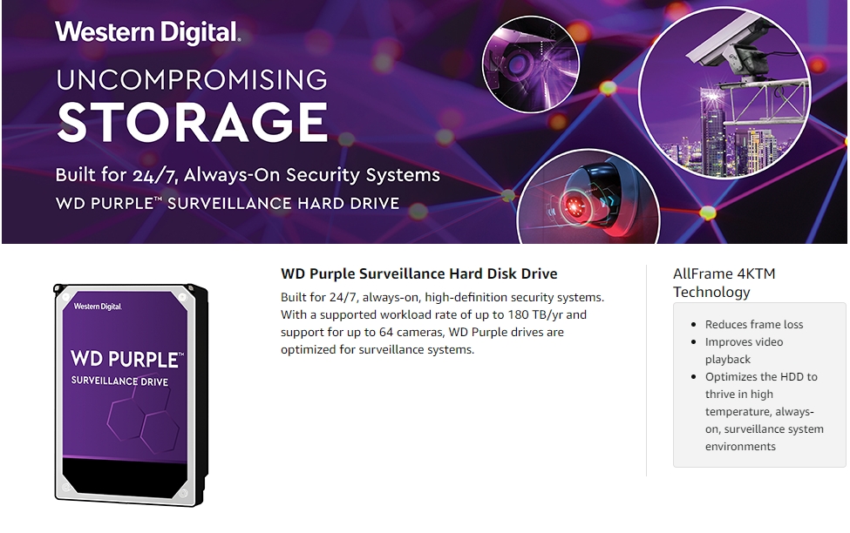Click the 'Improves video playback' bullet
This screenshot has height=533, width=850.
click(744, 350)
